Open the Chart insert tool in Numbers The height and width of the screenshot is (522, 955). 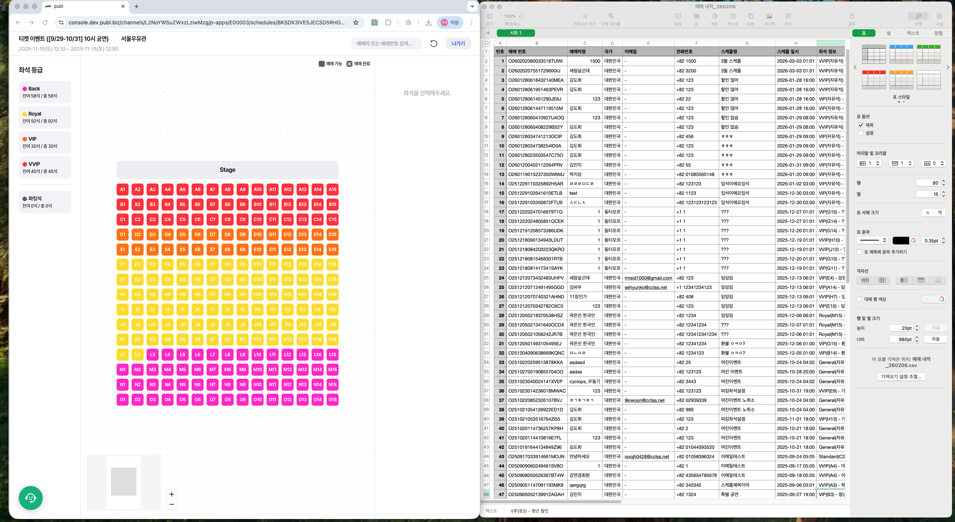[x=715, y=16]
